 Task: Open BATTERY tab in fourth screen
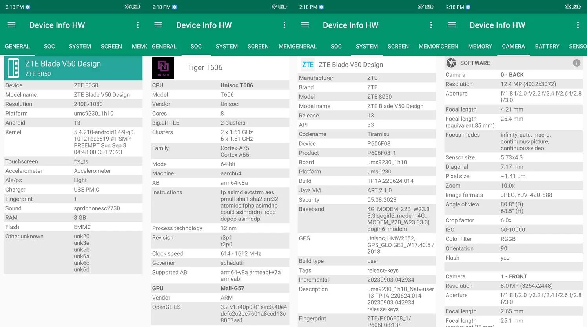click(x=547, y=46)
